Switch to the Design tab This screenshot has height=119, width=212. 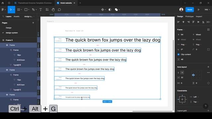[x=180, y=17]
